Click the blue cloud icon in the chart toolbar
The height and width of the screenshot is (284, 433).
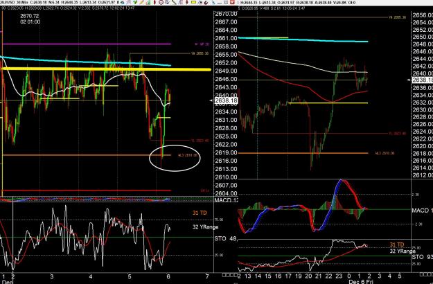123,3
